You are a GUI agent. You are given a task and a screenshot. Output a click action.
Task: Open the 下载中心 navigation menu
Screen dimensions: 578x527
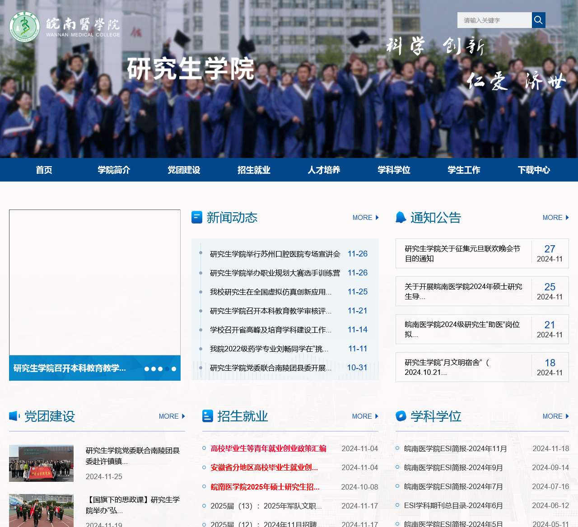534,170
